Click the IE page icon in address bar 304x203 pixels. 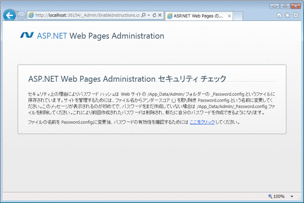[x=31, y=15]
